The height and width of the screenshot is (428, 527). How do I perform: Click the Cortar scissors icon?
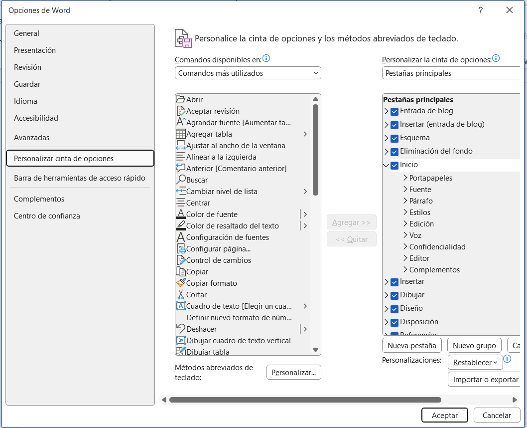coord(181,294)
